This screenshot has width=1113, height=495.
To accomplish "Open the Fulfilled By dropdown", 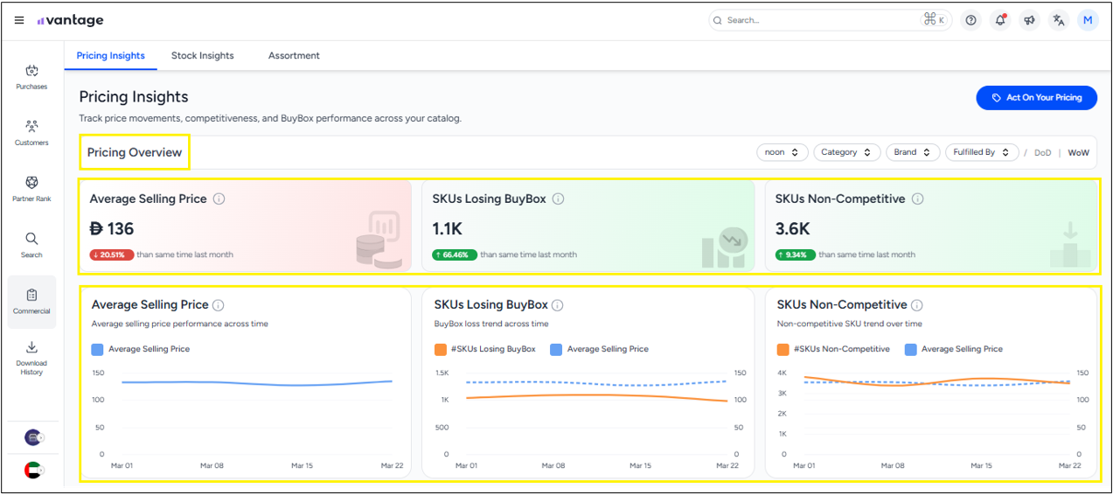I will click(x=982, y=152).
